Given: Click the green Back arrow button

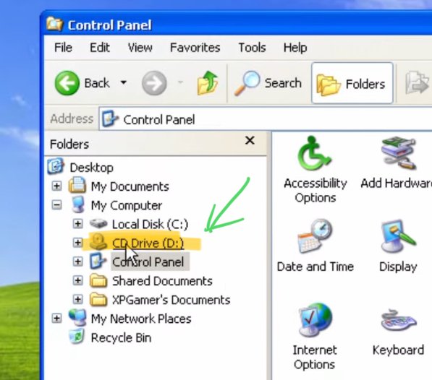Looking at the screenshot, I should pyautogui.click(x=67, y=83).
